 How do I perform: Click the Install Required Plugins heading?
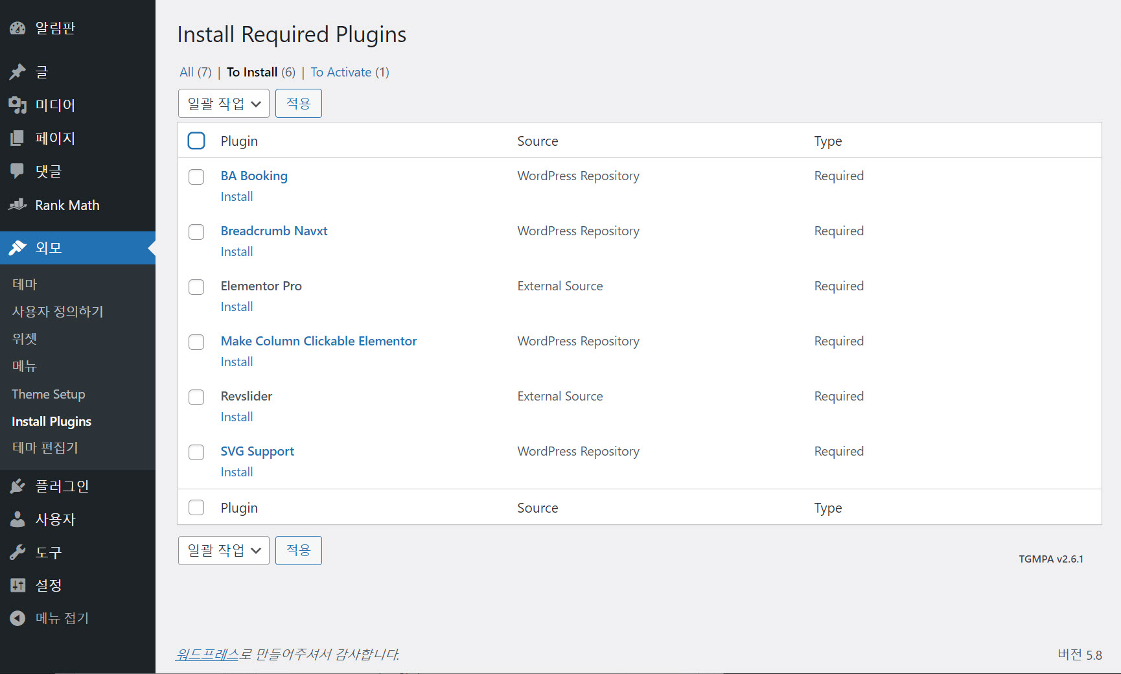(x=292, y=34)
